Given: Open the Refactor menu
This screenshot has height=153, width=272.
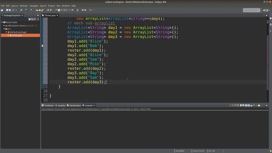Looking at the screenshot, I should click(x=24, y=6).
